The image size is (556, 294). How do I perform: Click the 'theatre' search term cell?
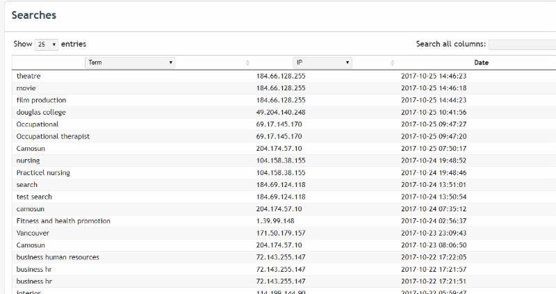[x=28, y=76]
